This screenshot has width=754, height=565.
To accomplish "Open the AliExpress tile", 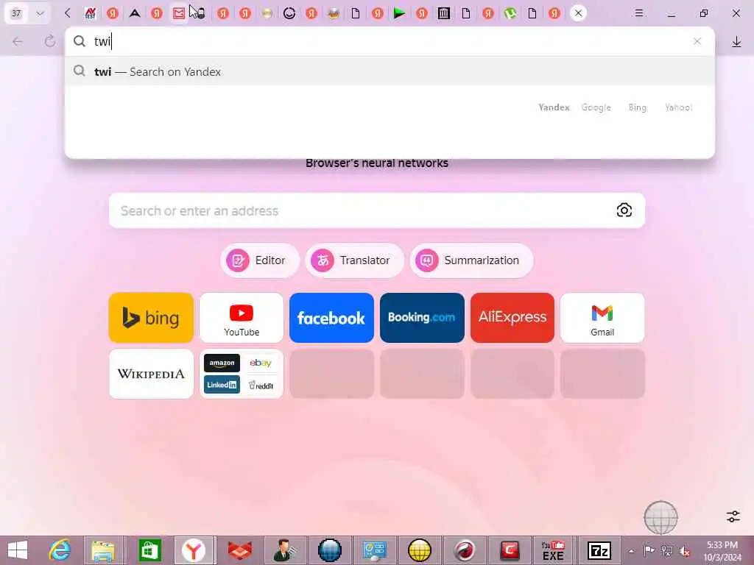I will [x=512, y=318].
